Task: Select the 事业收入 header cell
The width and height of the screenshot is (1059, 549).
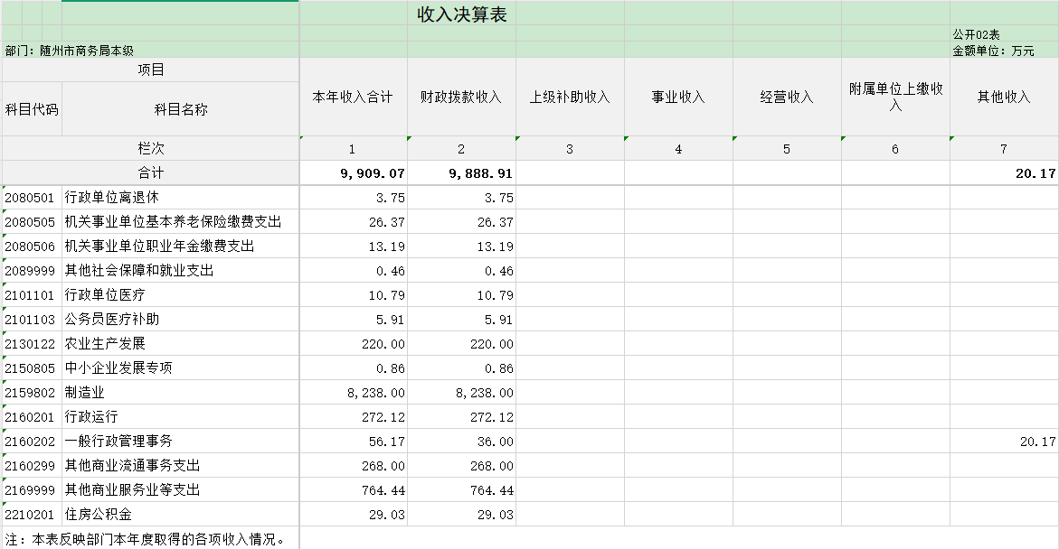Action: point(679,98)
